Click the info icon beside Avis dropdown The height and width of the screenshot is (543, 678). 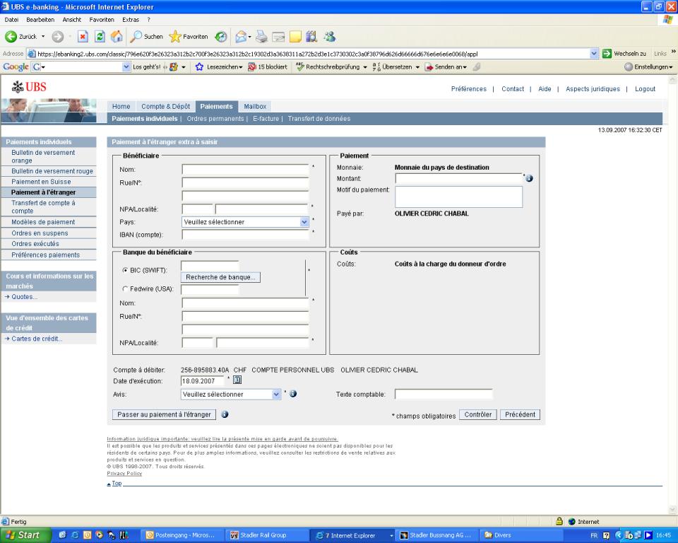(x=292, y=394)
